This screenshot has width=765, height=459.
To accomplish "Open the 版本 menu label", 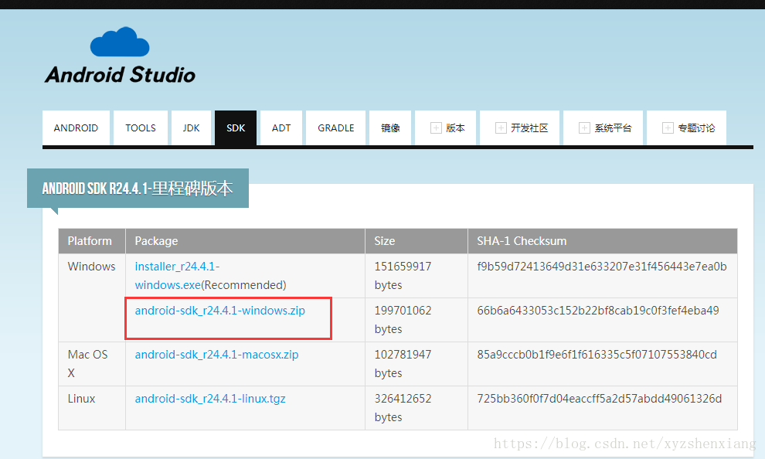I will pyautogui.click(x=455, y=127).
